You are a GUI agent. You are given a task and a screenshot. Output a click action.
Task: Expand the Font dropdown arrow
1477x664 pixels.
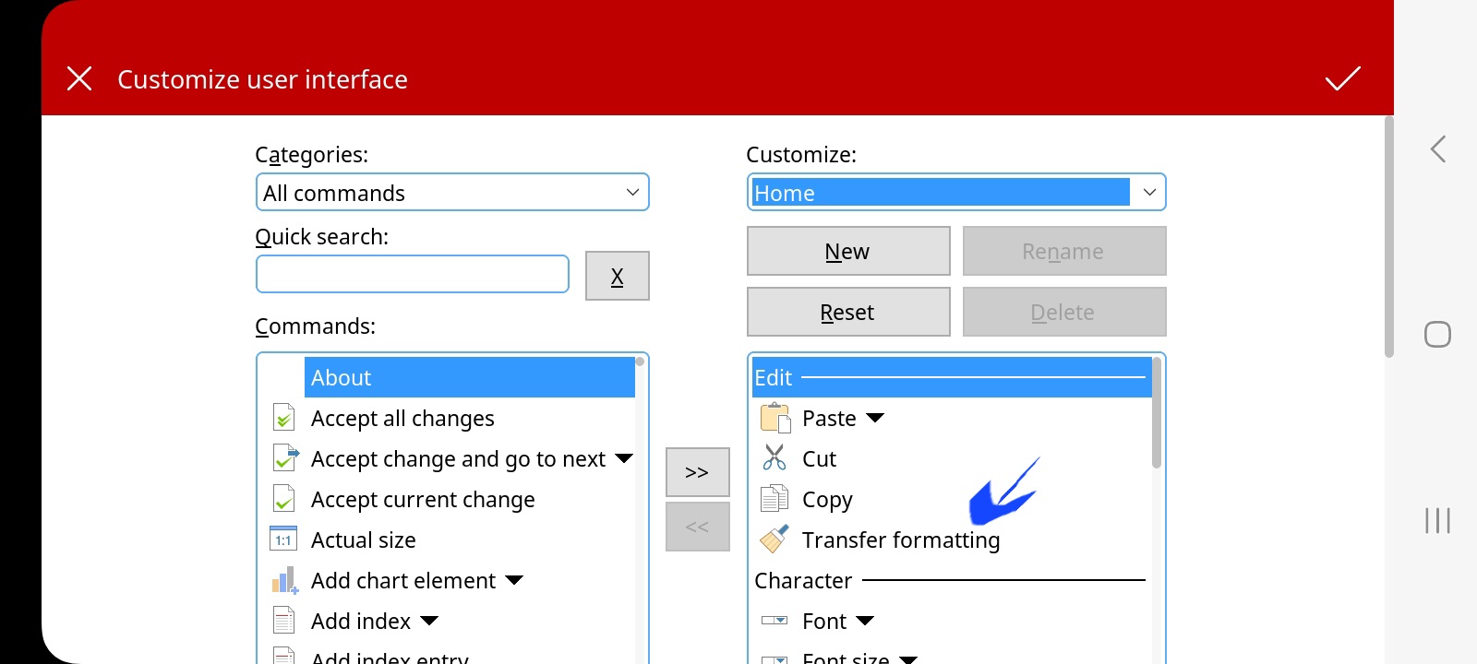(864, 621)
